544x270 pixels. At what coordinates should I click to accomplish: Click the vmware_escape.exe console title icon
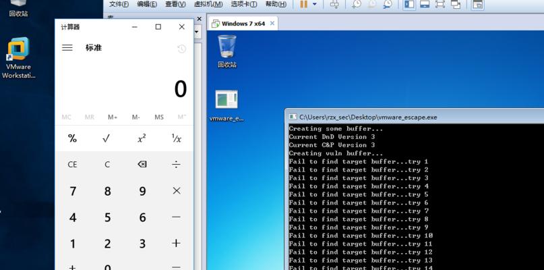point(293,117)
